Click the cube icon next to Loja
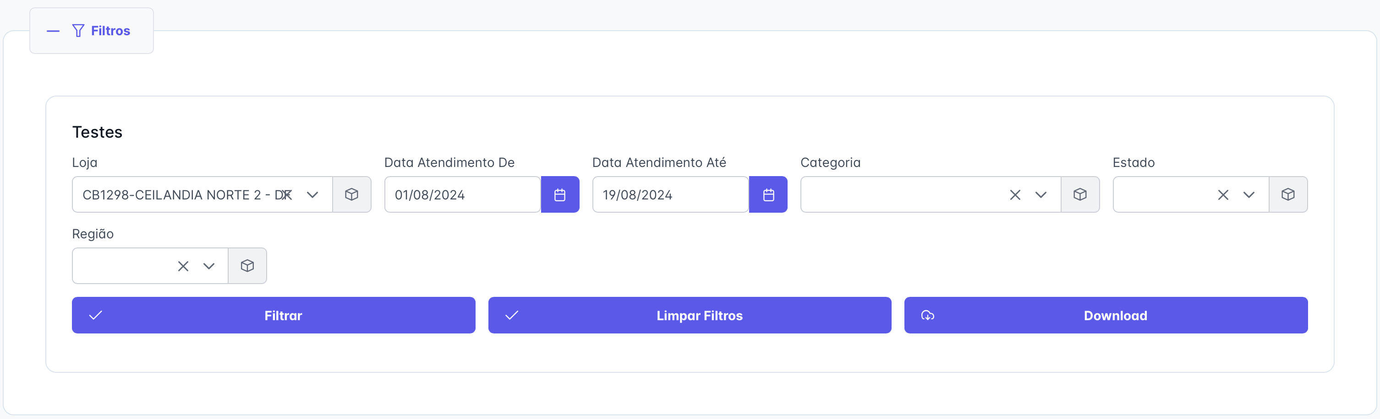1380x419 pixels. pos(351,194)
